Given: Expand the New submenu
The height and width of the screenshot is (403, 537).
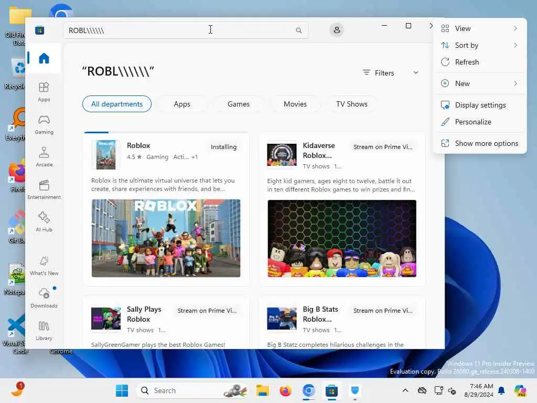Looking at the screenshot, I should coord(480,83).
